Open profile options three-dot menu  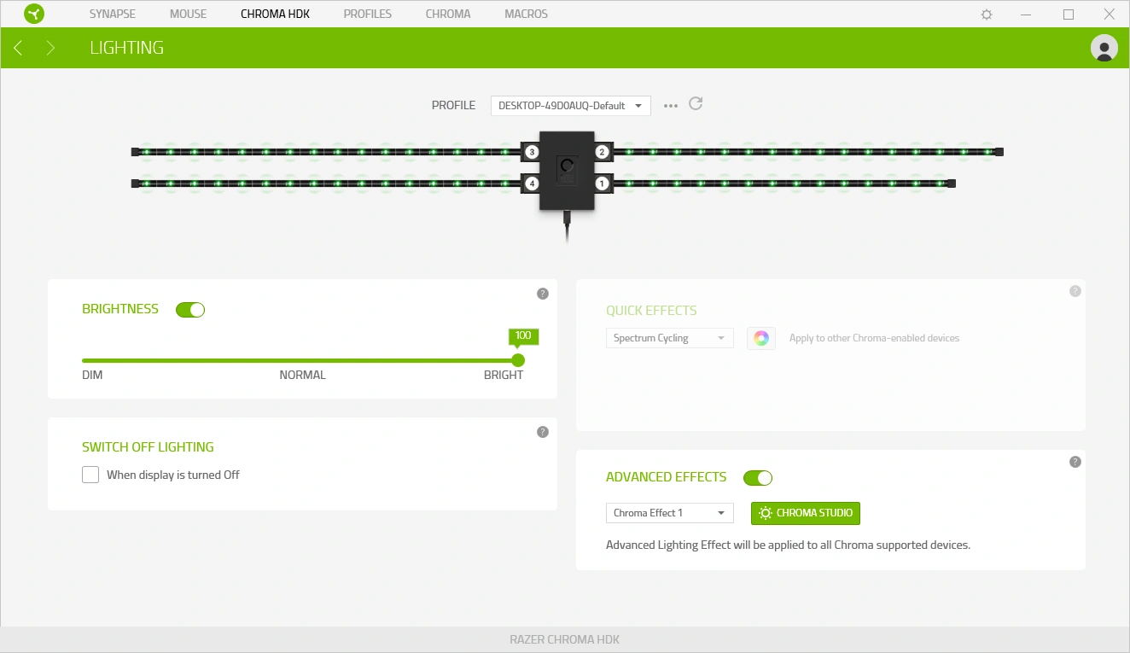(671, 106)
